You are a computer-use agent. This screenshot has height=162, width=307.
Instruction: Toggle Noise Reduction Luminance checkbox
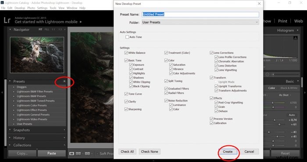171,105
